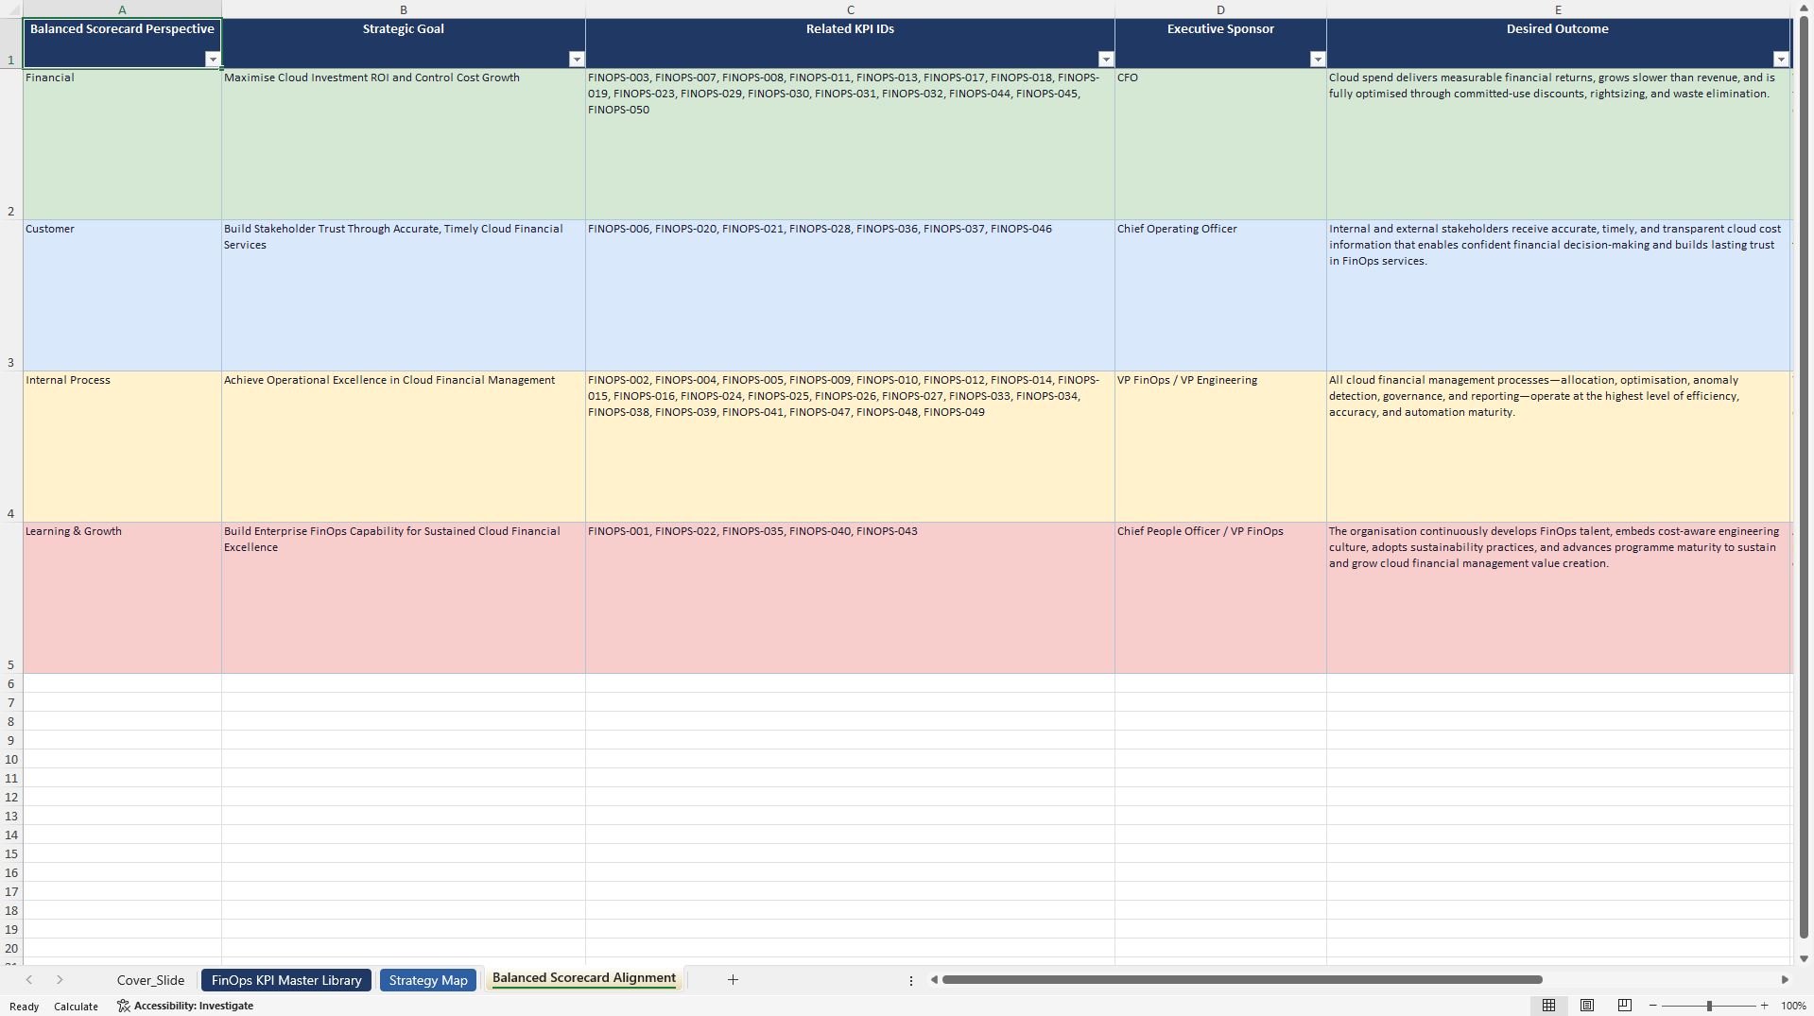Click the vertical scrollbar thumb

coord(1804,477)
